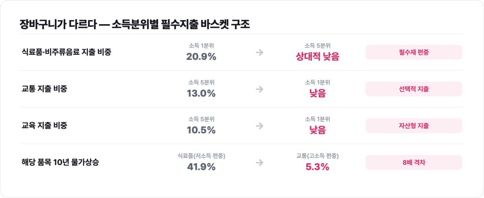484x198 pixels.
Task: Click the 13.0% transport share value
Action: click(201, 94)
